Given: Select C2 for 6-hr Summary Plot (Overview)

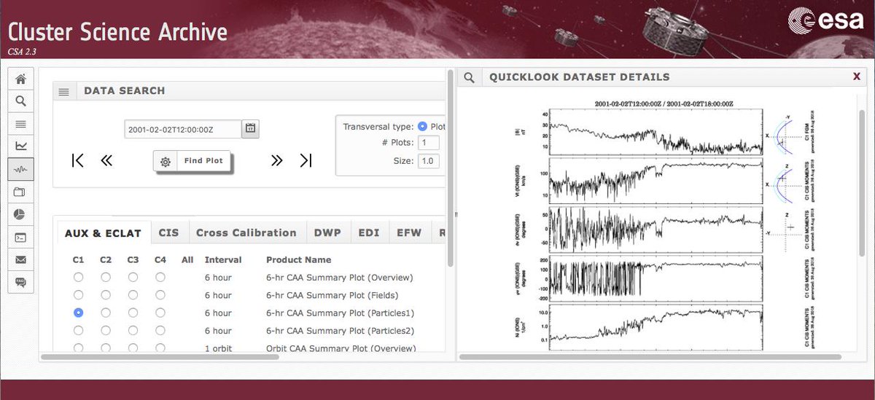Looking at the screenshot, I should coord(106,277).
